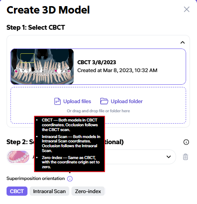Click the Upload files document icon

coord(58,101)
